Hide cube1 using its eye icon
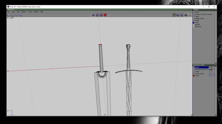The width and height of the screenshot is (222, 124). (x=210, y=68)
